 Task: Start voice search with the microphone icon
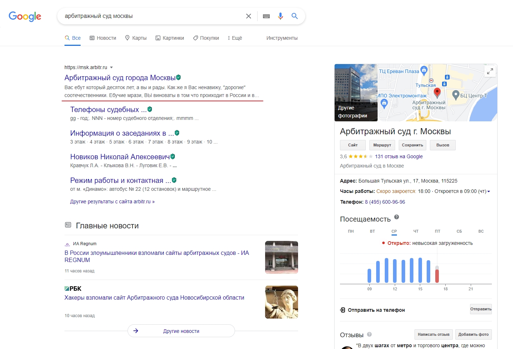click(281, 16)
